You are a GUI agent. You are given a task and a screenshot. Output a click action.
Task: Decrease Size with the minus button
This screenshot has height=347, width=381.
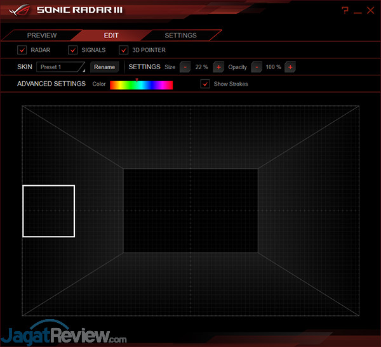pos(185,67)
